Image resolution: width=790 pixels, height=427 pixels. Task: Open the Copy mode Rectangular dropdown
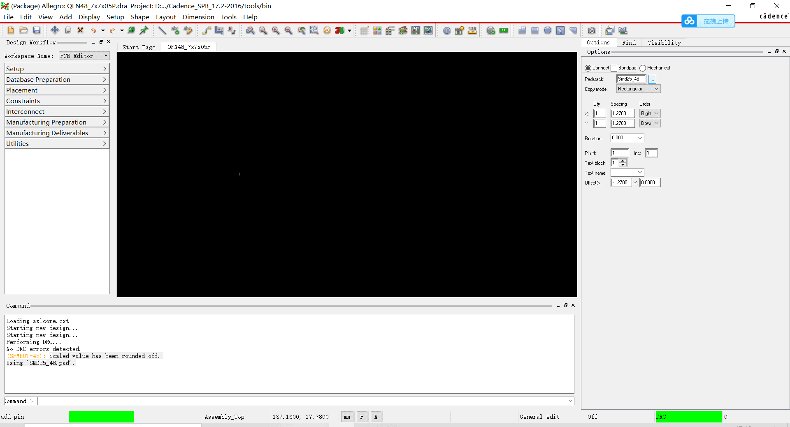click(638, 89)
